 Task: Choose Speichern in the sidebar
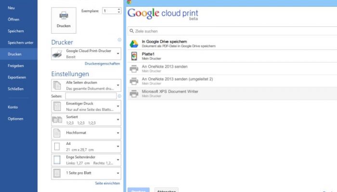pyautogui.click(x=16, y=31)
